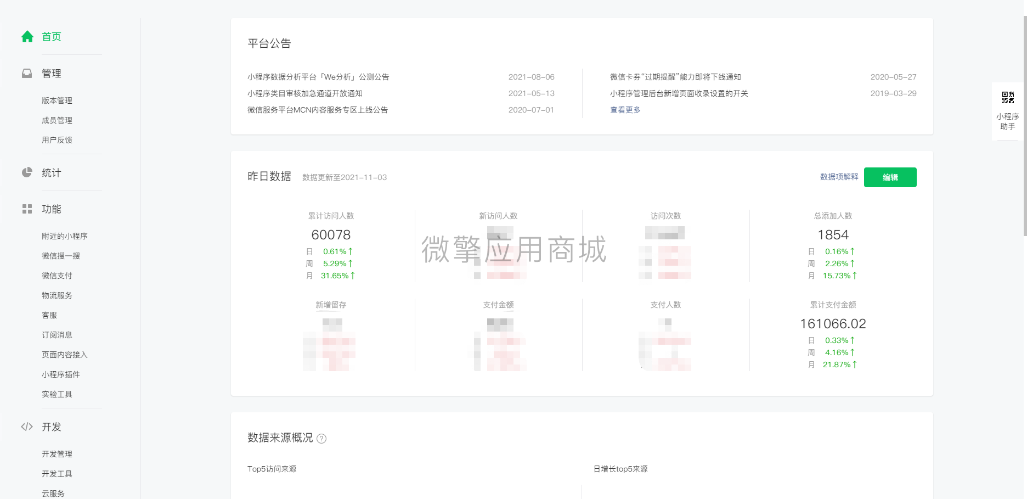Open the MCN内容服务专区上线公告 announcement
This screenshot has width=1027, height=499.
pos(318,110)
